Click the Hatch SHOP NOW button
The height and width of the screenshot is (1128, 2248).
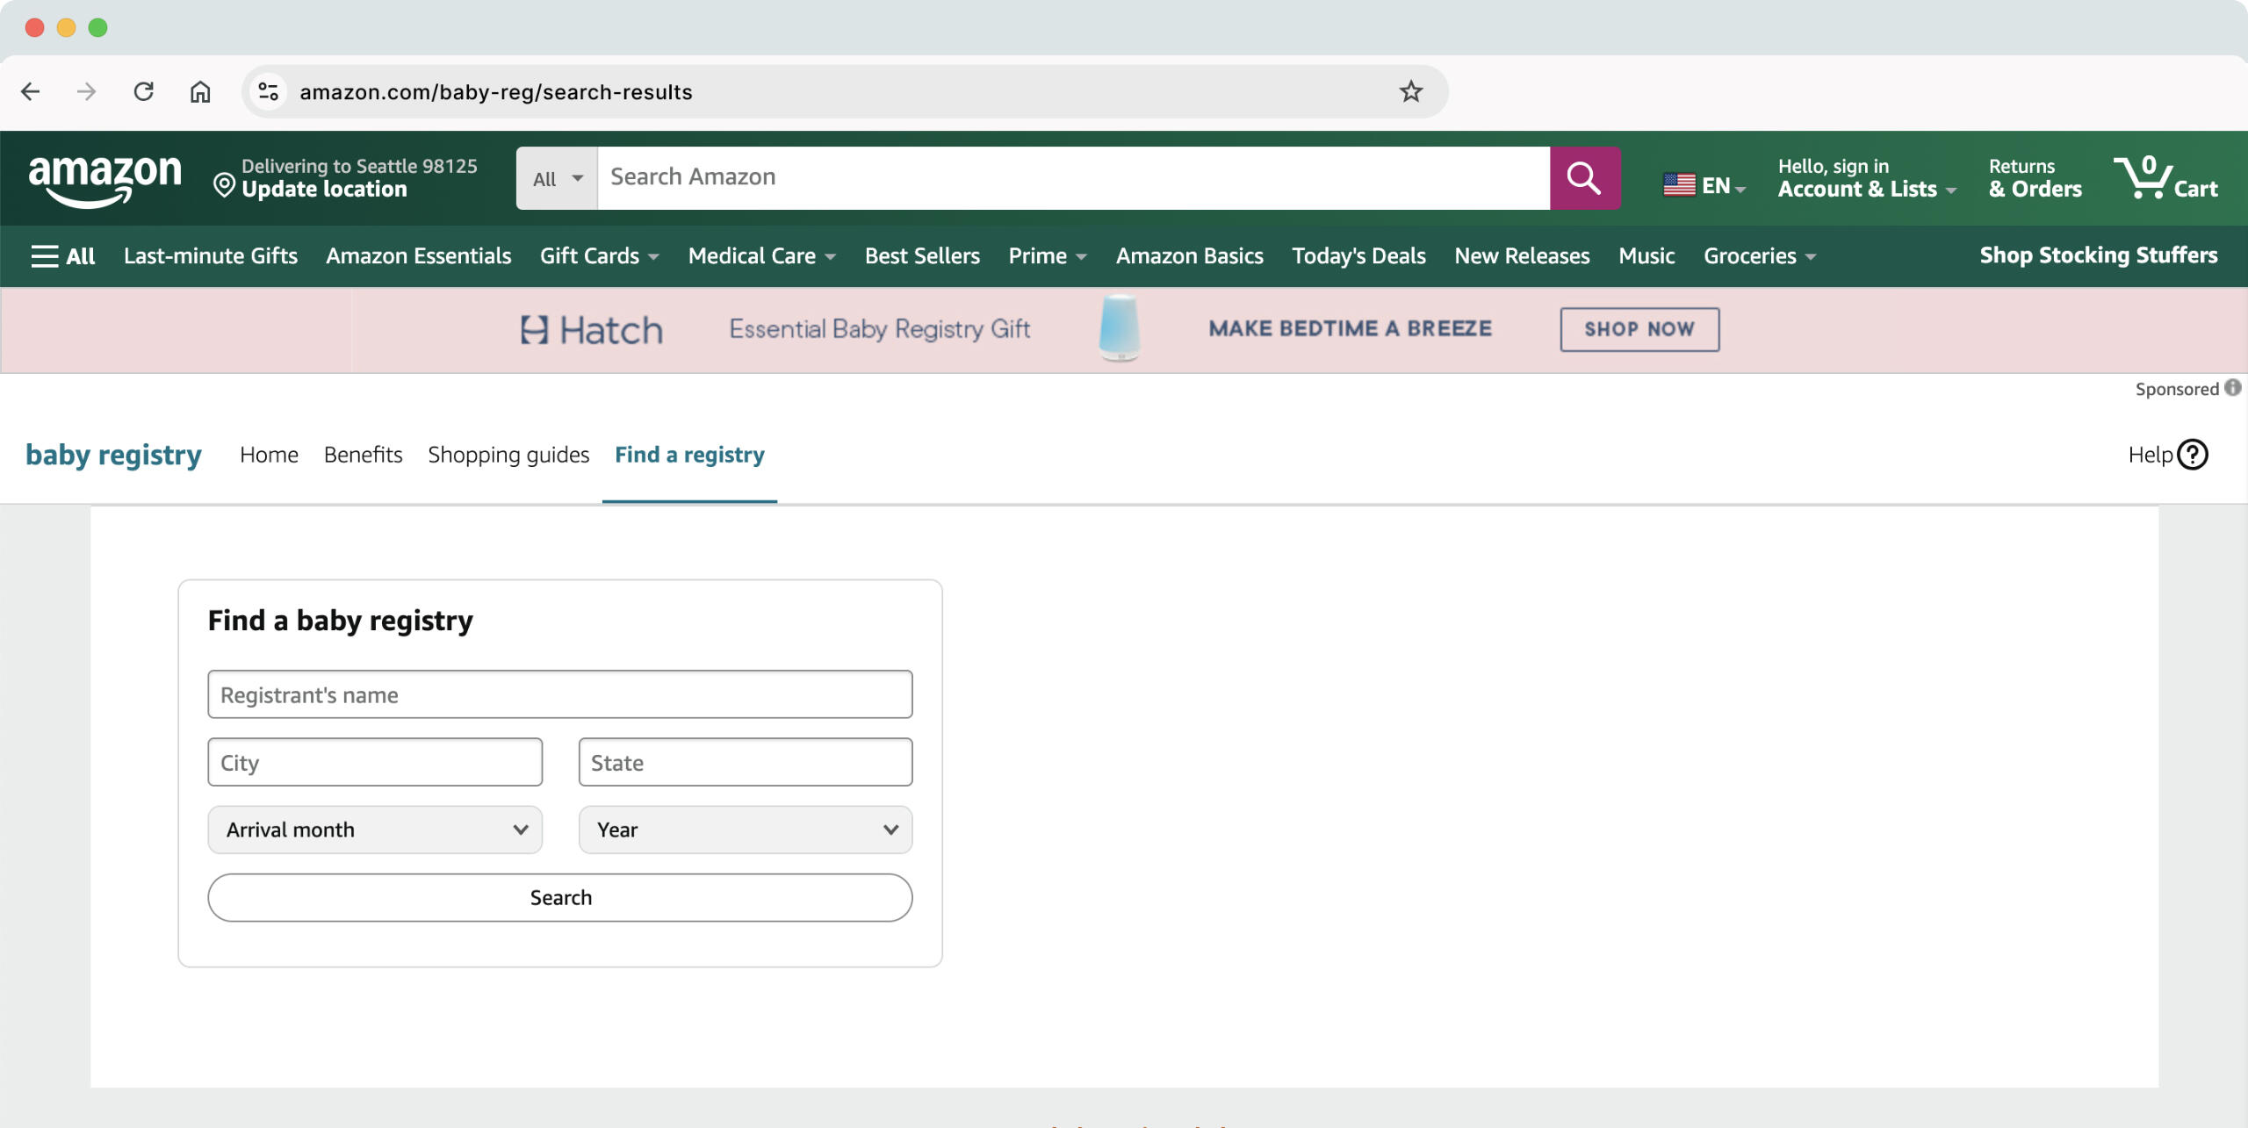(x=1639, y=329)
